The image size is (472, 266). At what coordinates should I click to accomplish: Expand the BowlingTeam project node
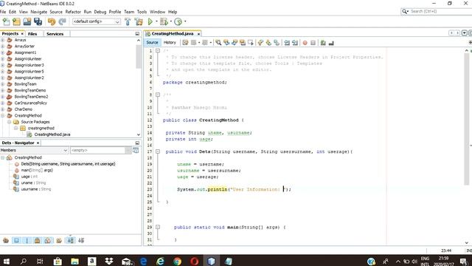3,84
